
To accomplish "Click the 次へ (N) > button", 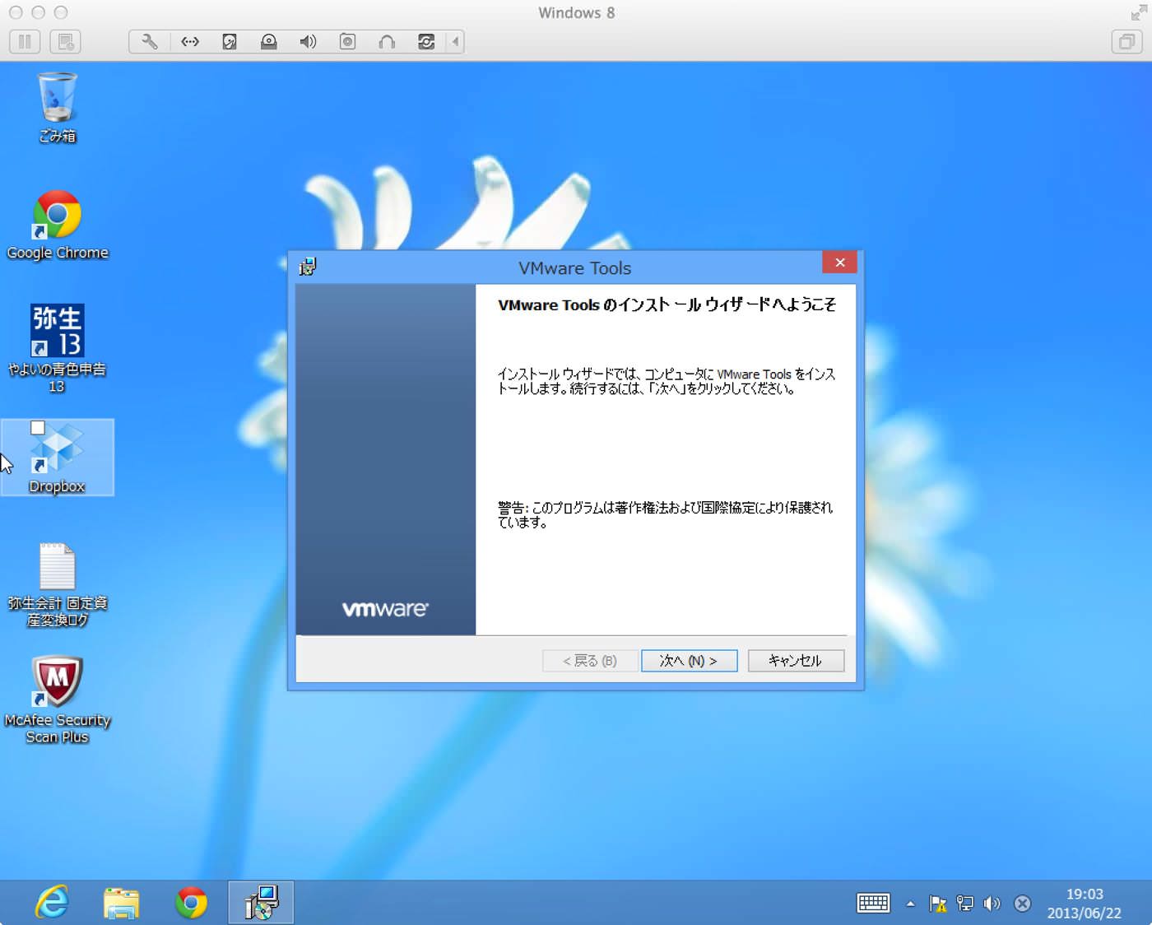I will pos(689,661).
